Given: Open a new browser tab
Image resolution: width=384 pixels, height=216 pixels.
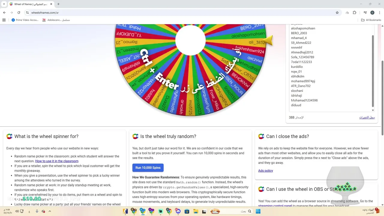Looking at the screenshot, I should tap(58, 4).
